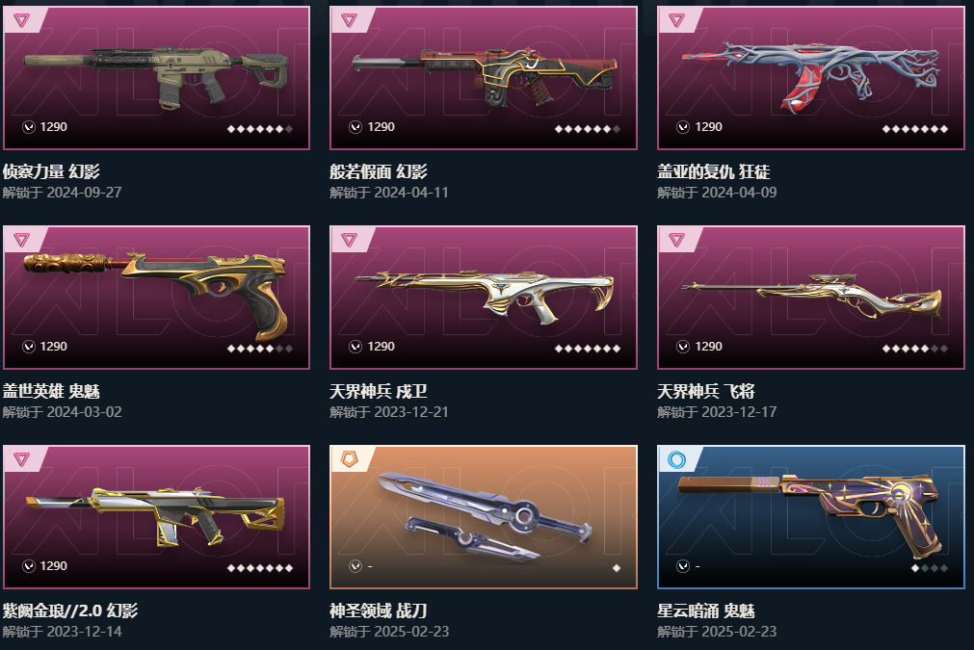This screenshot has width=974, height=650.
Task: Open the 神圣领域 战刀 knife image
Action: click(484, 516)
